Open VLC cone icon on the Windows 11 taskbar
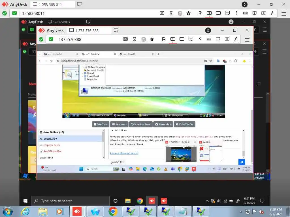The height and width of the screenshot is (217, 290). click(166, 169)
